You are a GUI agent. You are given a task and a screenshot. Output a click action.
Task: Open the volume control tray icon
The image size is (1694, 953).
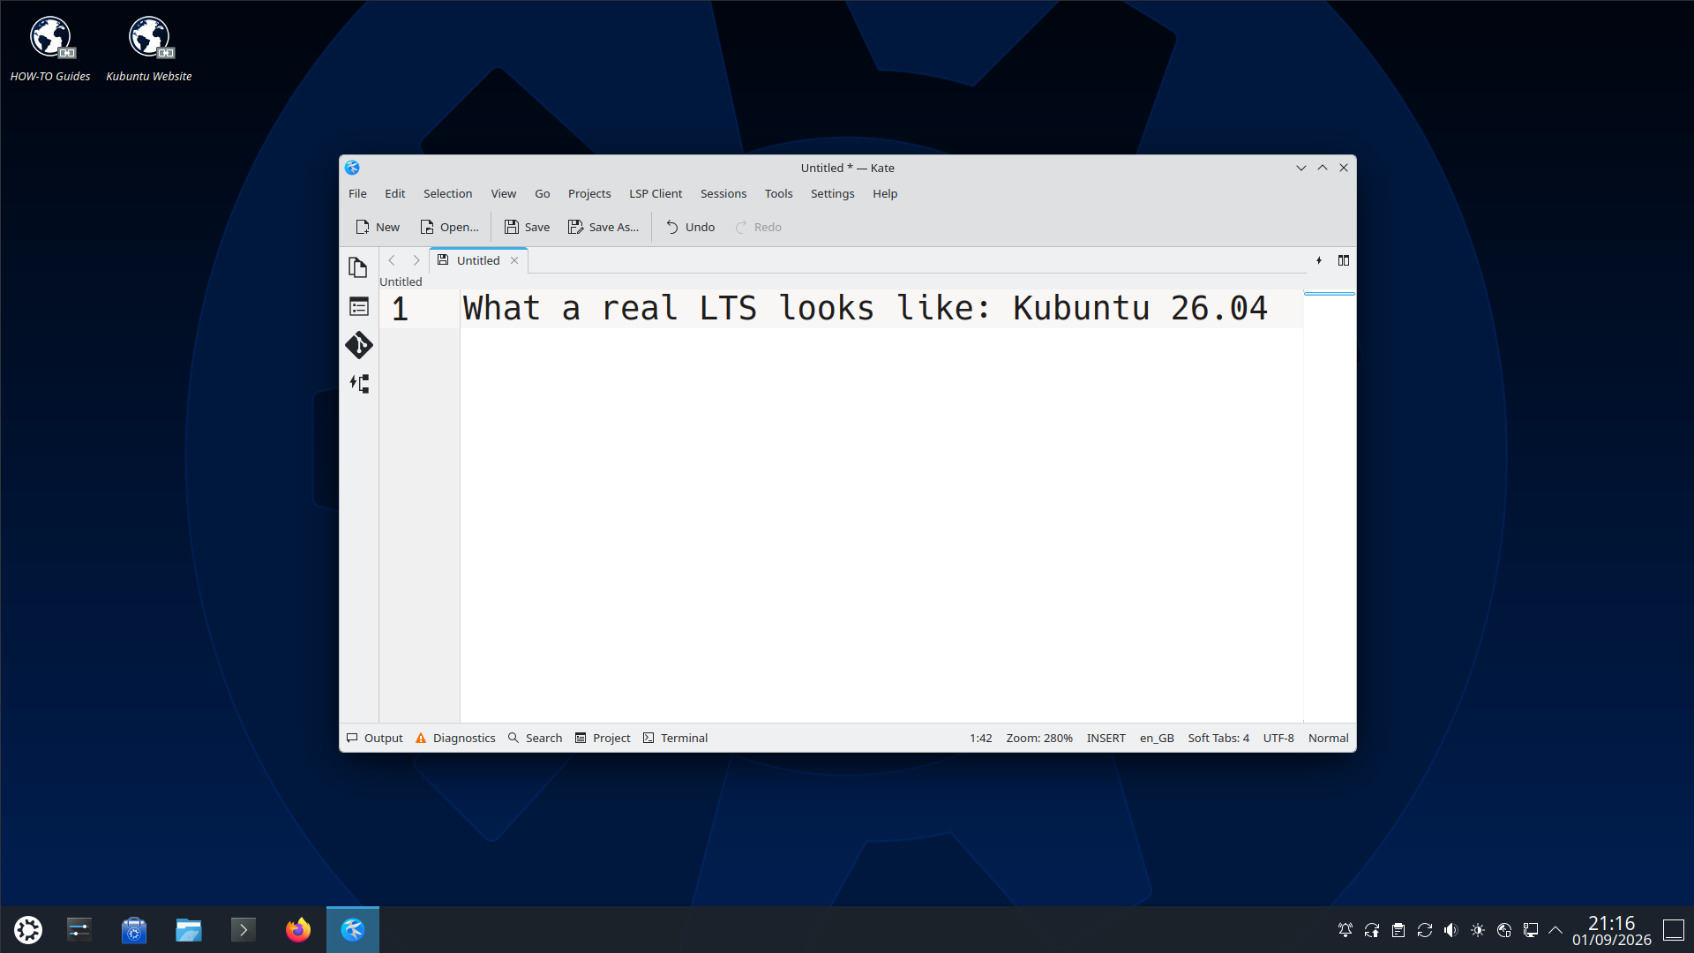point(1451,930)
